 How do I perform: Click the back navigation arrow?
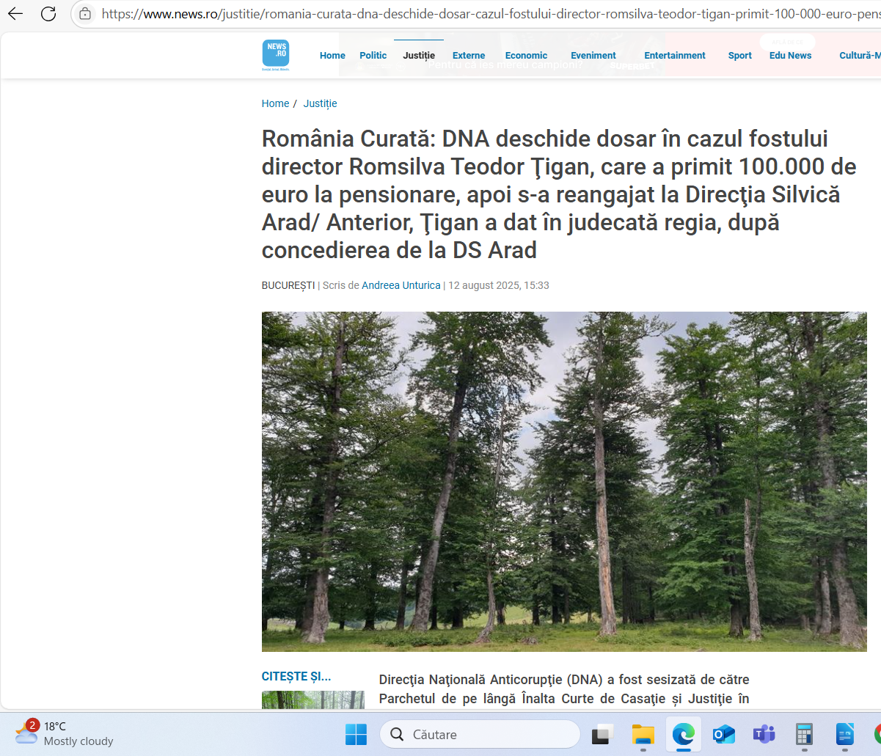pyautogui.click(x=15, y=12)
